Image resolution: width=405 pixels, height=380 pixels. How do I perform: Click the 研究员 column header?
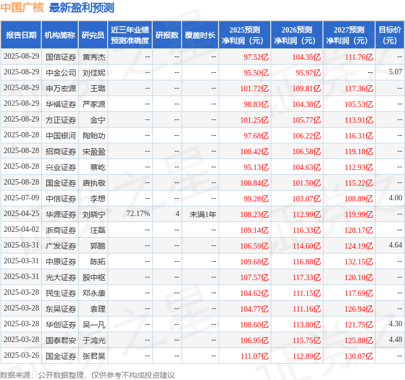pyautogui.click(x=93, y=35)
